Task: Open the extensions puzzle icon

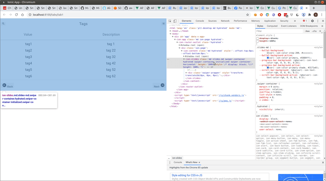Action: click(309, 15)
